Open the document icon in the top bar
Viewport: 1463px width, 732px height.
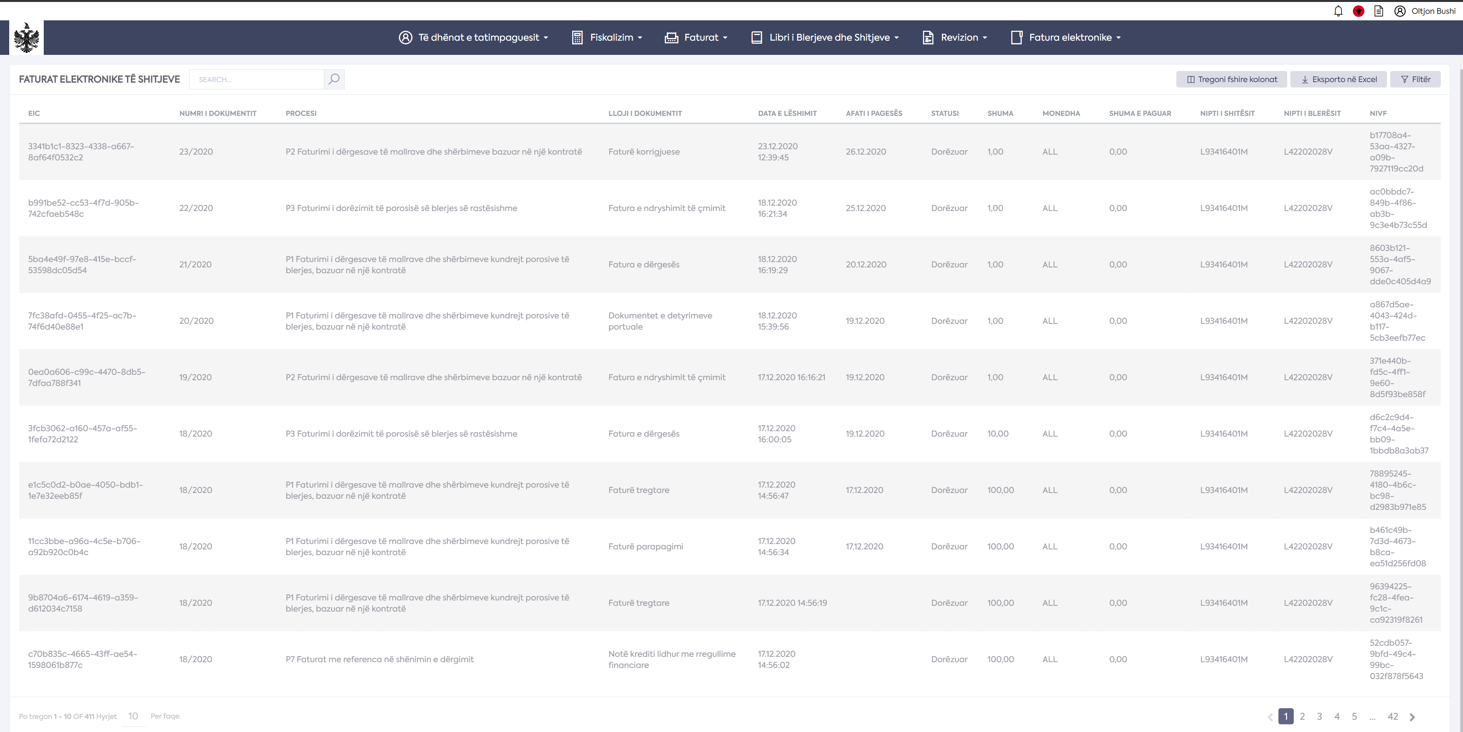click(1379, 11)
